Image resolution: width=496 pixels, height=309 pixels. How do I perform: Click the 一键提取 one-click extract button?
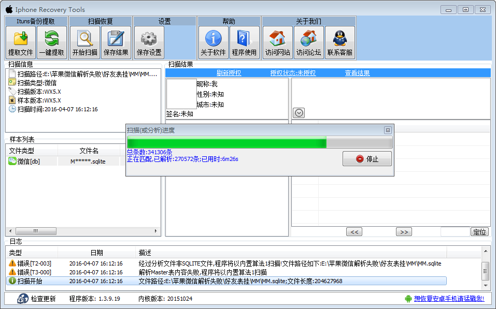51,42
